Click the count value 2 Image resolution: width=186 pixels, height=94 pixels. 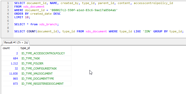(17, 53)
